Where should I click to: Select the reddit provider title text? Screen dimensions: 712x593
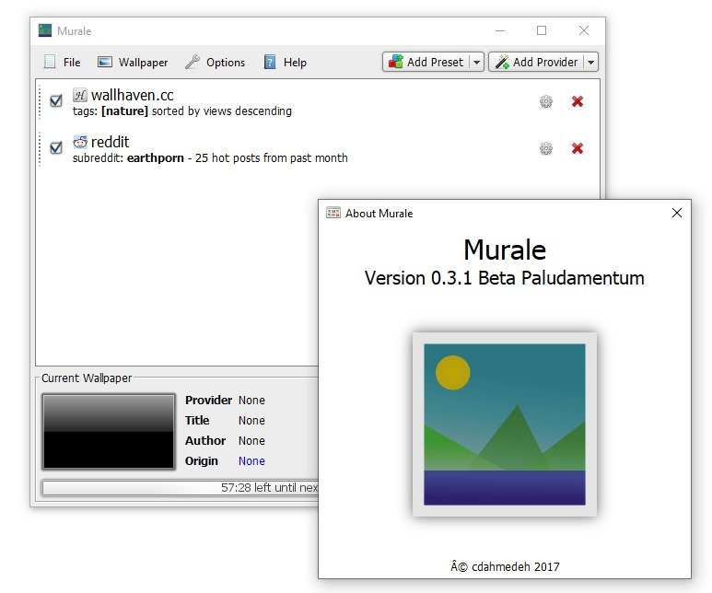[x=110, y=142]
